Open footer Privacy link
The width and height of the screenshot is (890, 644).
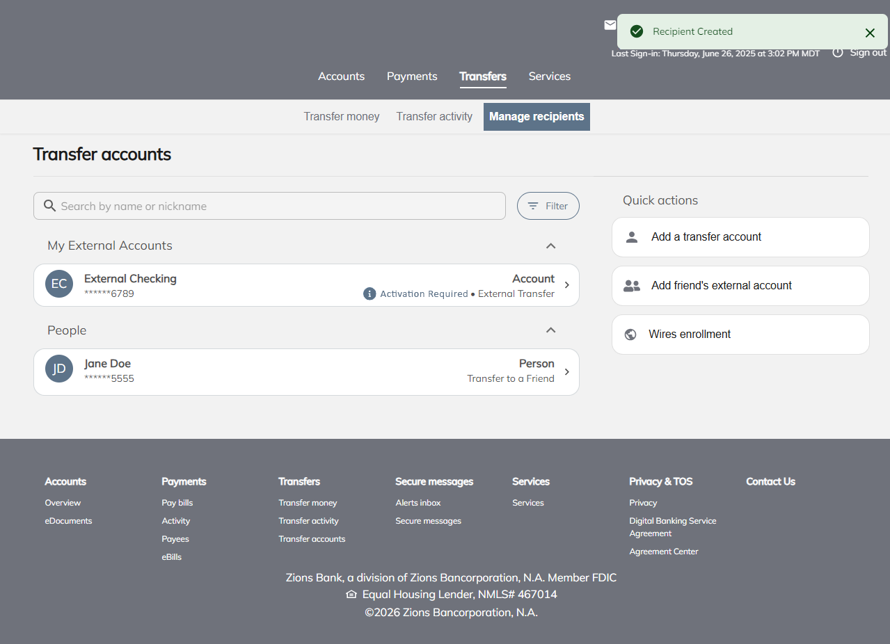click(x=643, y=503)
